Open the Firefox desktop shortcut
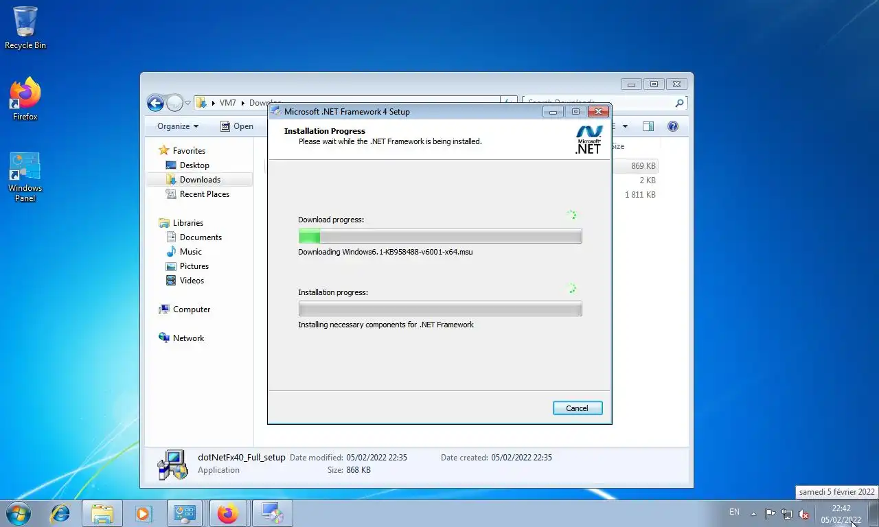 [25, 99]
